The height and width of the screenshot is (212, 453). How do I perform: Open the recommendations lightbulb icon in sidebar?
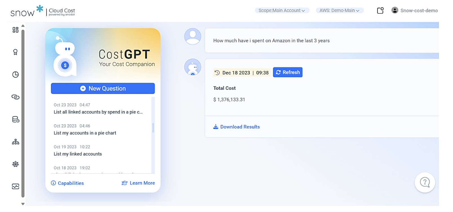[15, 52]
